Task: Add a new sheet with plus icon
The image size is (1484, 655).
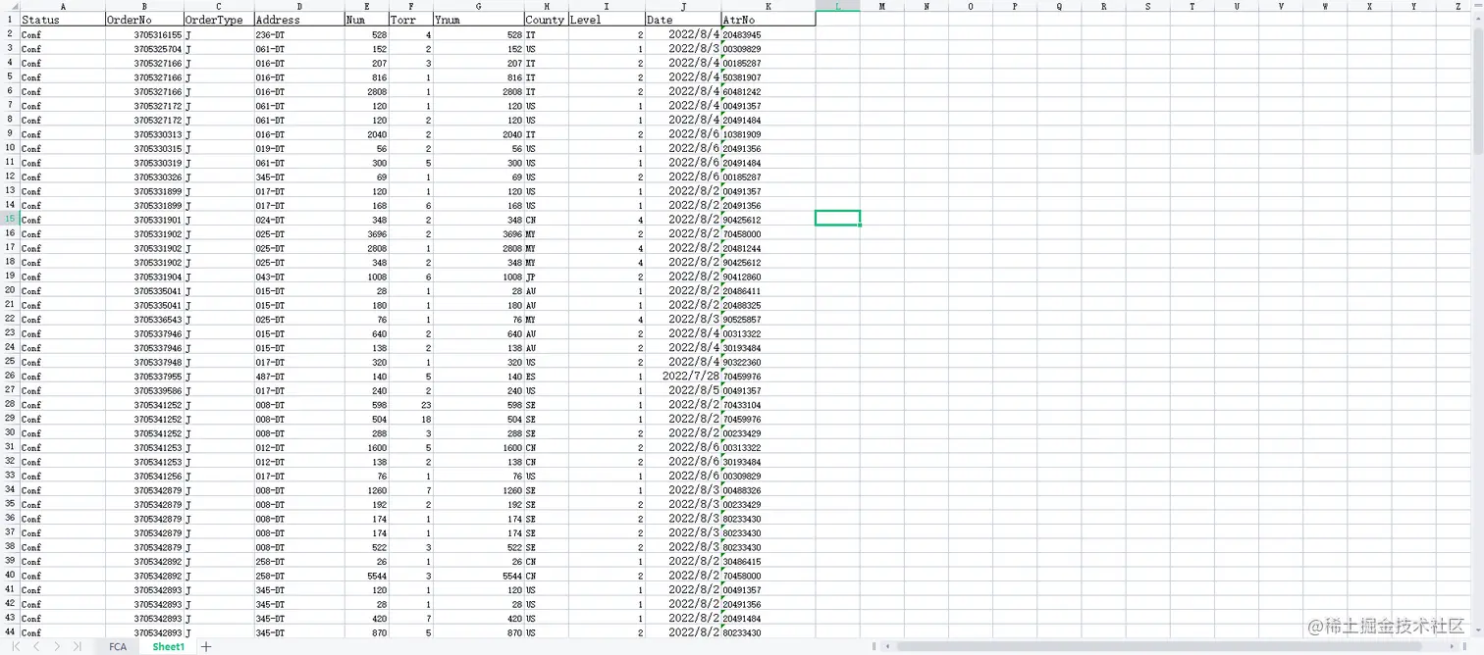Action: click(206, 646)
